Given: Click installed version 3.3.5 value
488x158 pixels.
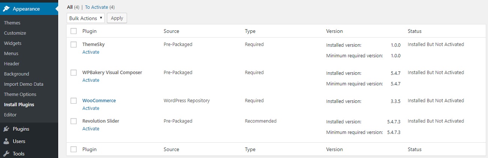Looking at the screenshot, I should 396,101.
